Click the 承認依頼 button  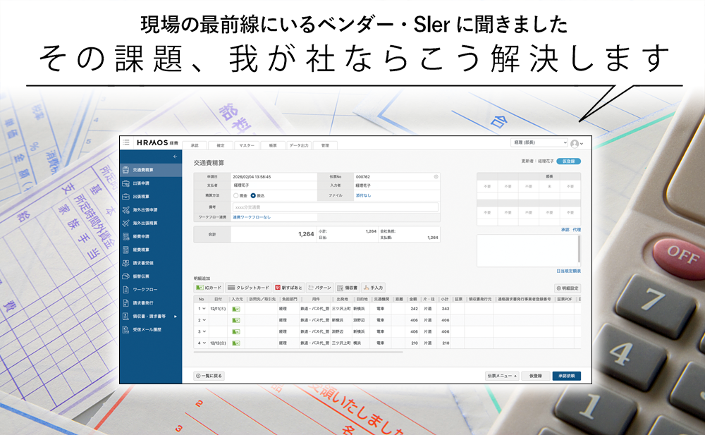coord(567,375)
